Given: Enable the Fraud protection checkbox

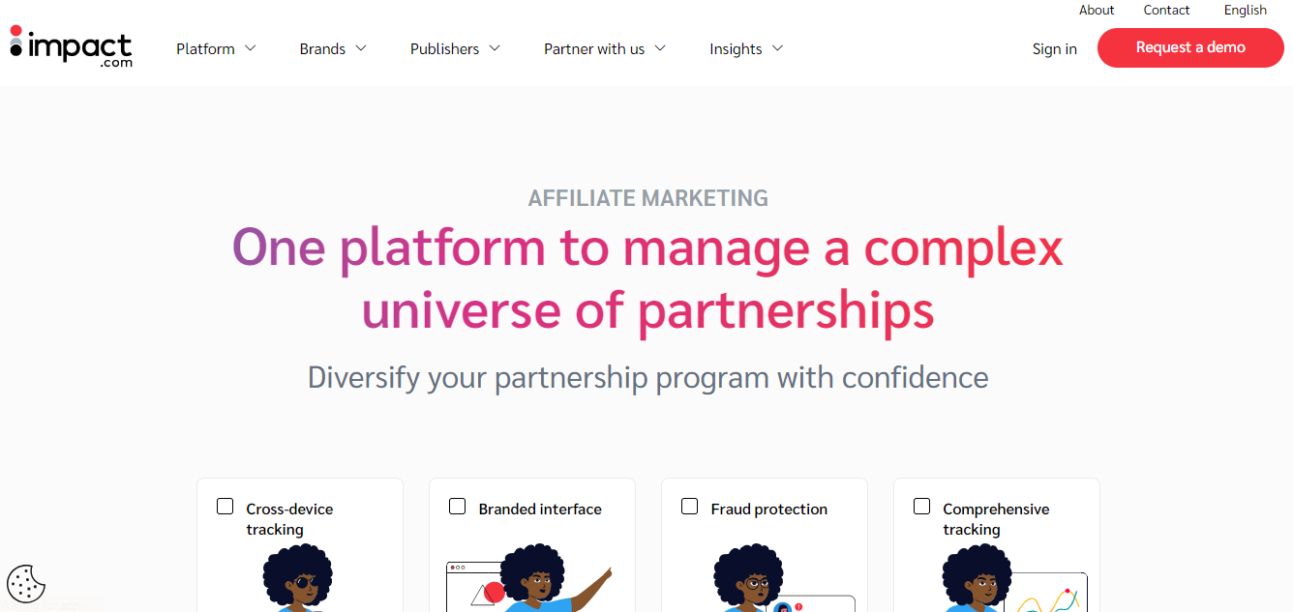Looking at the screenshot, I should pos(690,507).
